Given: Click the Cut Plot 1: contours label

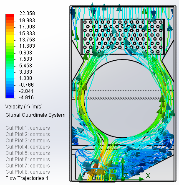Looking at the screenshot, I should pos(28,128).
